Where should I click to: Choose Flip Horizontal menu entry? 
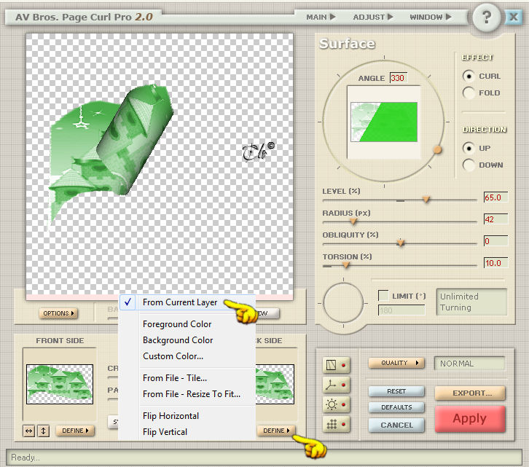pyautogui.click(x=171, y=416)
